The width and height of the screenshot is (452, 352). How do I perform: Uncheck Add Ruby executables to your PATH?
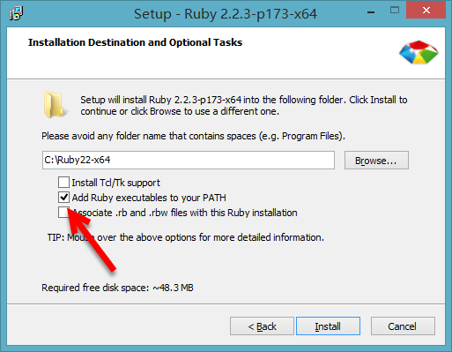point(63,198)
